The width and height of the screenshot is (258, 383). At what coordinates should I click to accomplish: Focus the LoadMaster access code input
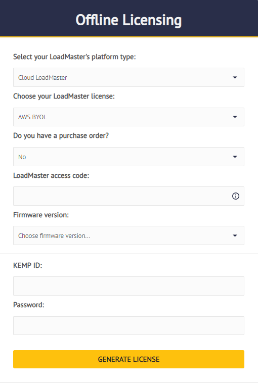click(x=128, y=196)
